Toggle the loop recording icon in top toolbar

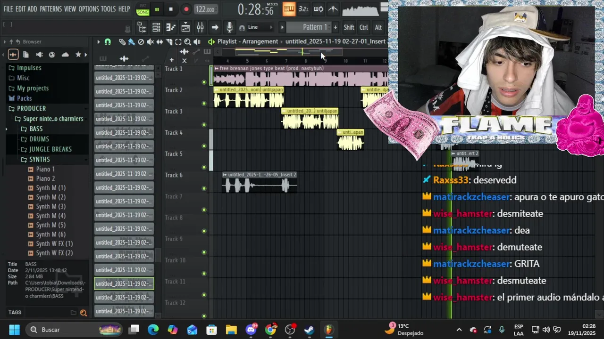click(x=319, y=9)
